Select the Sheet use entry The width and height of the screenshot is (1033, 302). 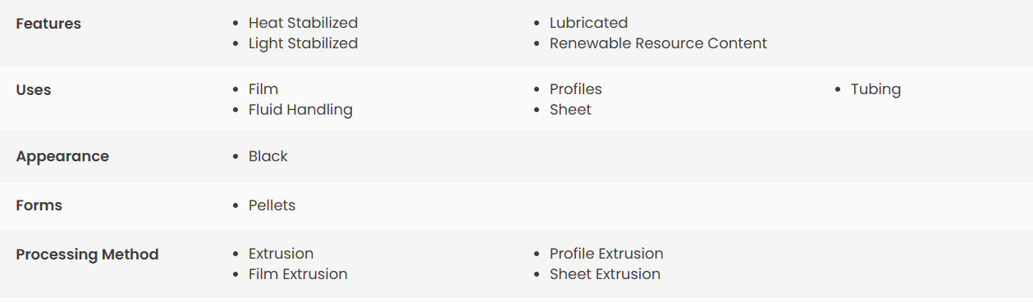point(570,110)
